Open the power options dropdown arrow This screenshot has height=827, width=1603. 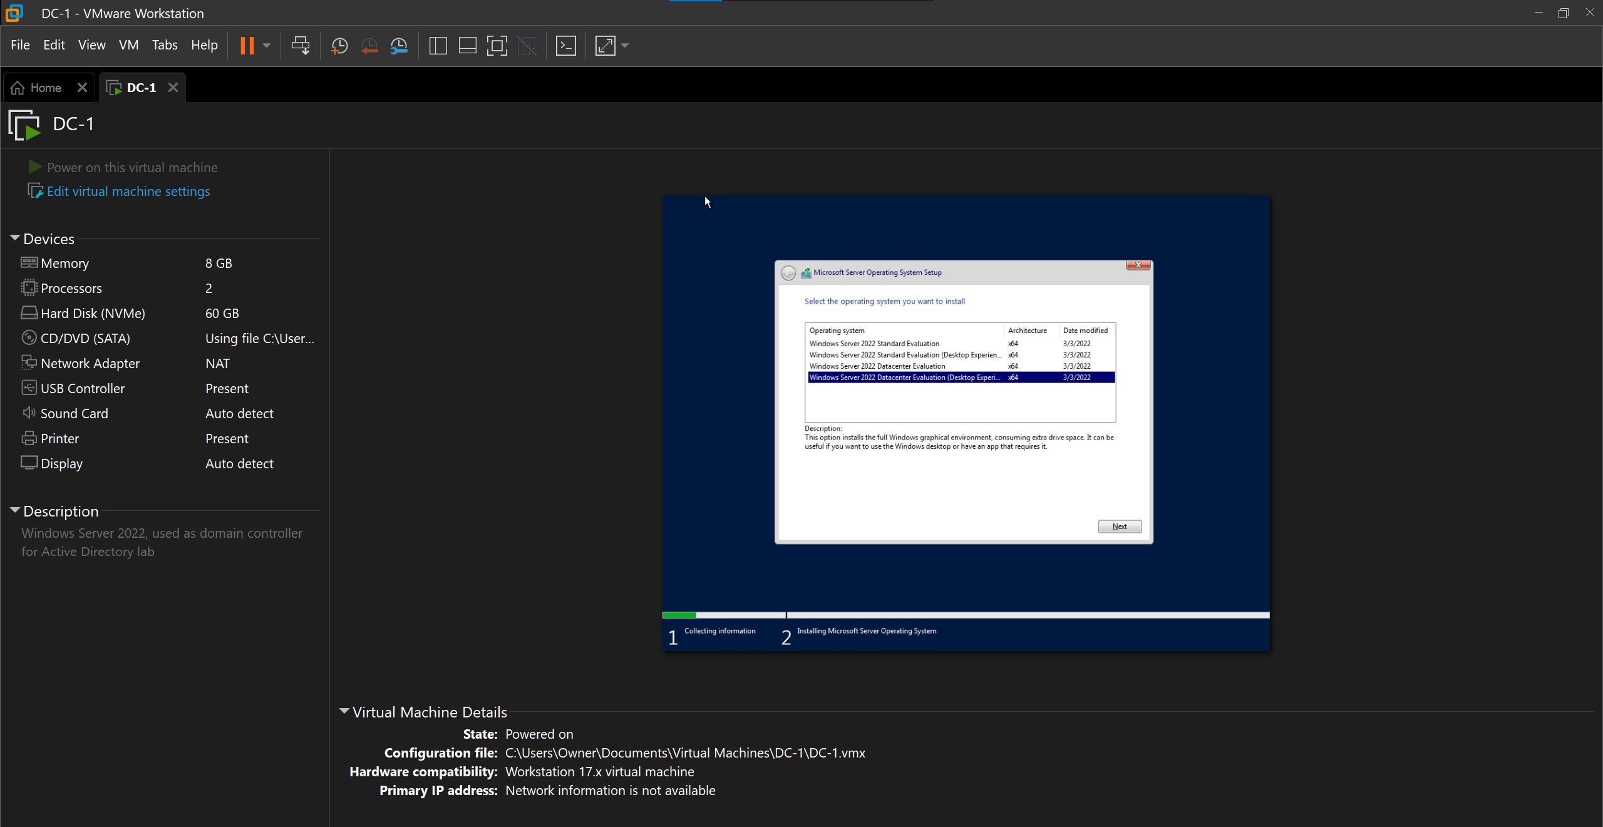click(267, 45)
